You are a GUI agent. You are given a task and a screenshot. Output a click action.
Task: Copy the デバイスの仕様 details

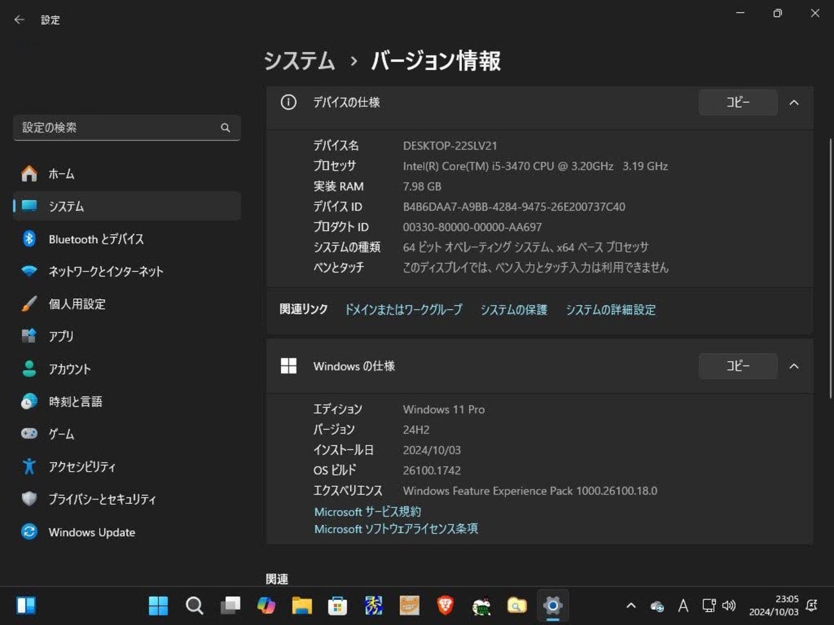738,103
